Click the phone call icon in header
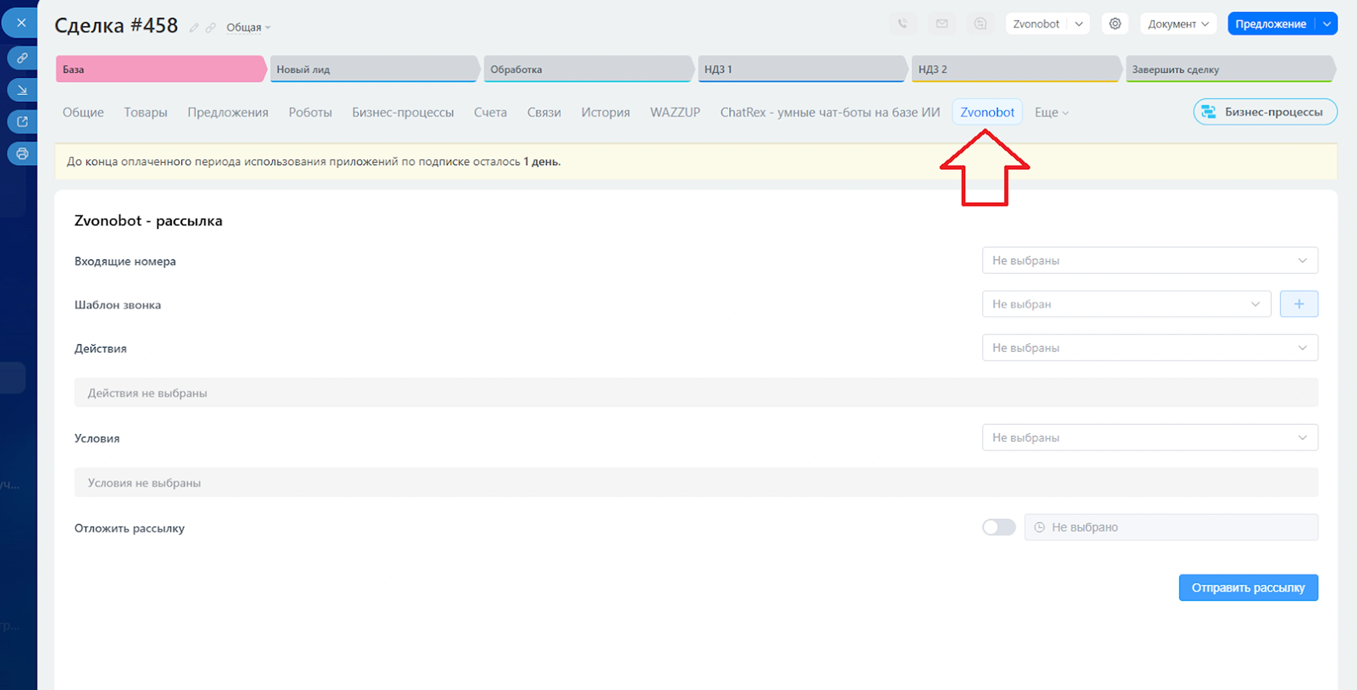 click(903, 24)
